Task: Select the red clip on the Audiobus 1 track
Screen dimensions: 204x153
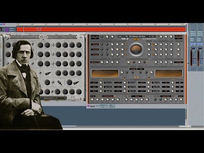Action: pyautogui.click(x=101, y=28)
